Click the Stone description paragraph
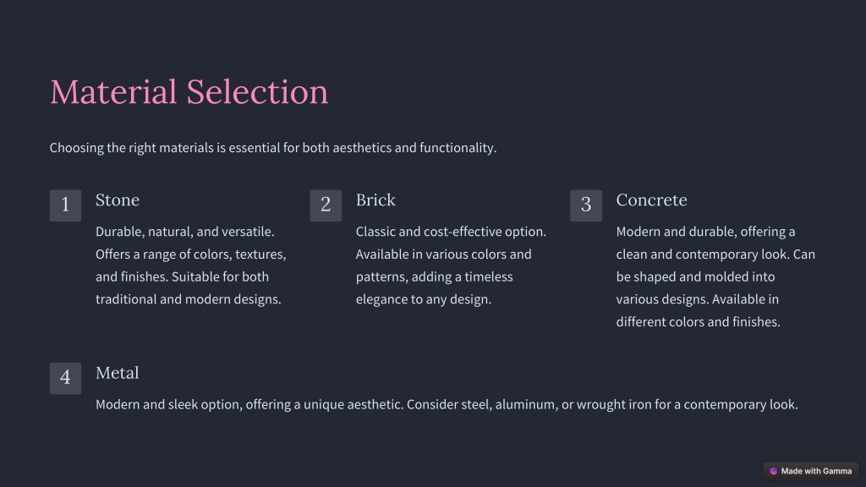866x487 pixels. click(x=191, y=265)
